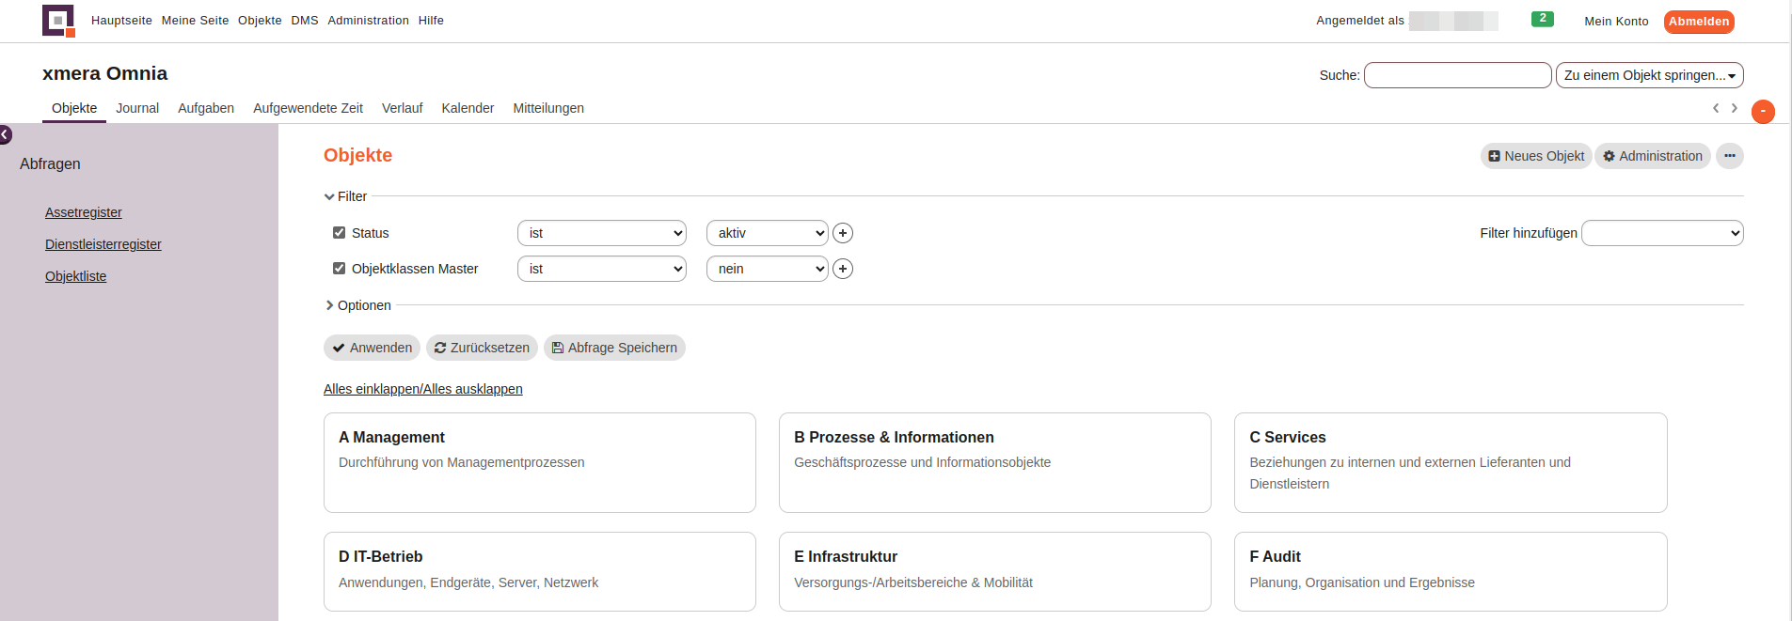Expand the Optionen section
Image resolution: width=1792 pixels, height=621 pixels.
[x=358, y=305]
